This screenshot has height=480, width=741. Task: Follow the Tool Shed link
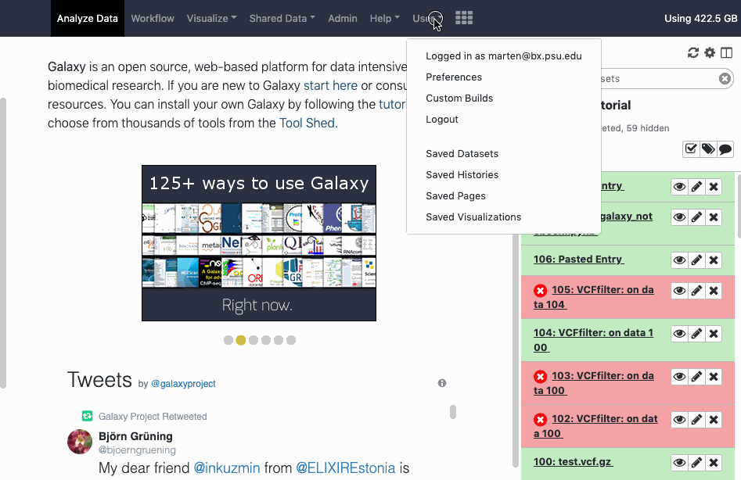307,123
